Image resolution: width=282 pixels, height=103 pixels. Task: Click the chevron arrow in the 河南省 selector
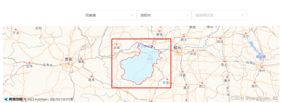click(132, 15)
